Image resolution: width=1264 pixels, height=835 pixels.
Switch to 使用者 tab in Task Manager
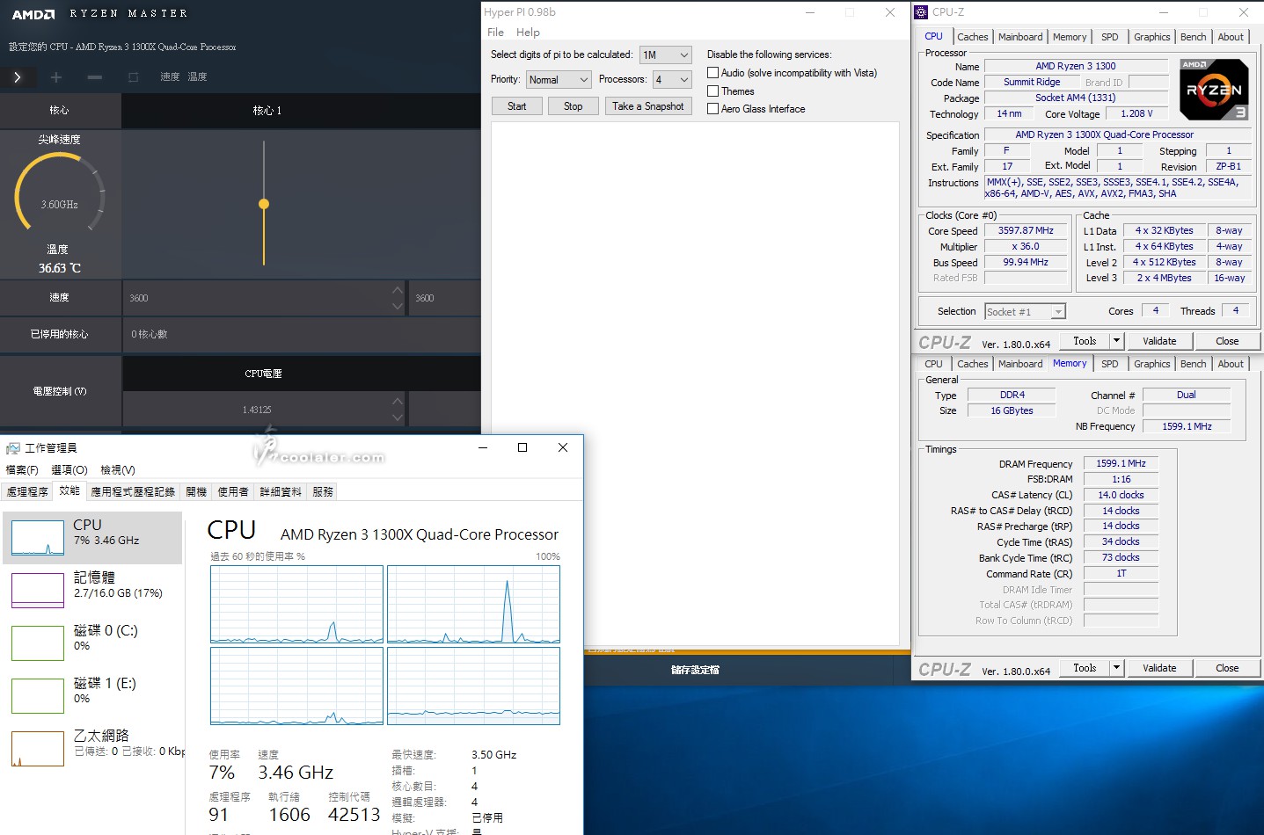[x=233, y=492]
